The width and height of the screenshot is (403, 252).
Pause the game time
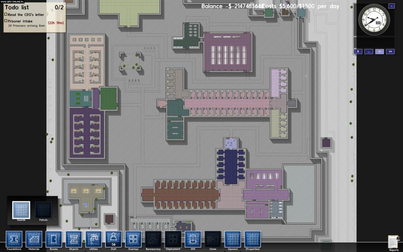[x=358, y=52]
